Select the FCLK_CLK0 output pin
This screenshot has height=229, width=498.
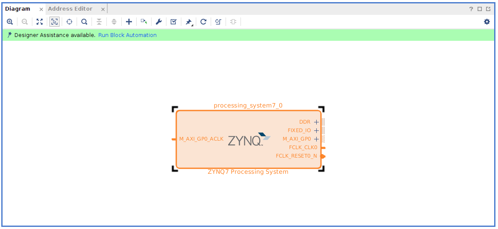tap(323, 147)
